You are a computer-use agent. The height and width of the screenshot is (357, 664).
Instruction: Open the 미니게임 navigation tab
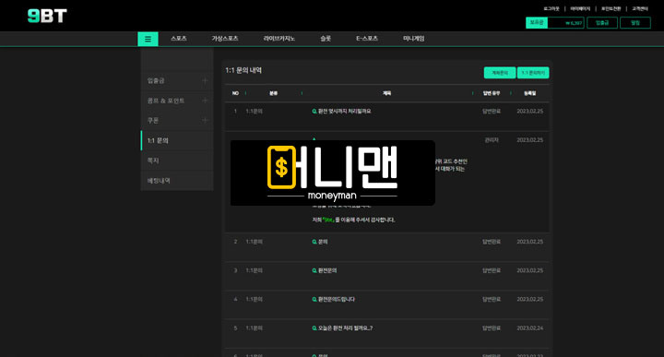[x=414, y=39]
